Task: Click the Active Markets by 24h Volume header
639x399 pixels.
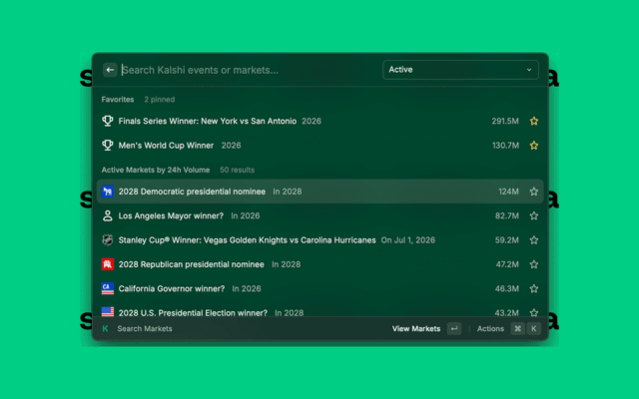Action: 156,170
